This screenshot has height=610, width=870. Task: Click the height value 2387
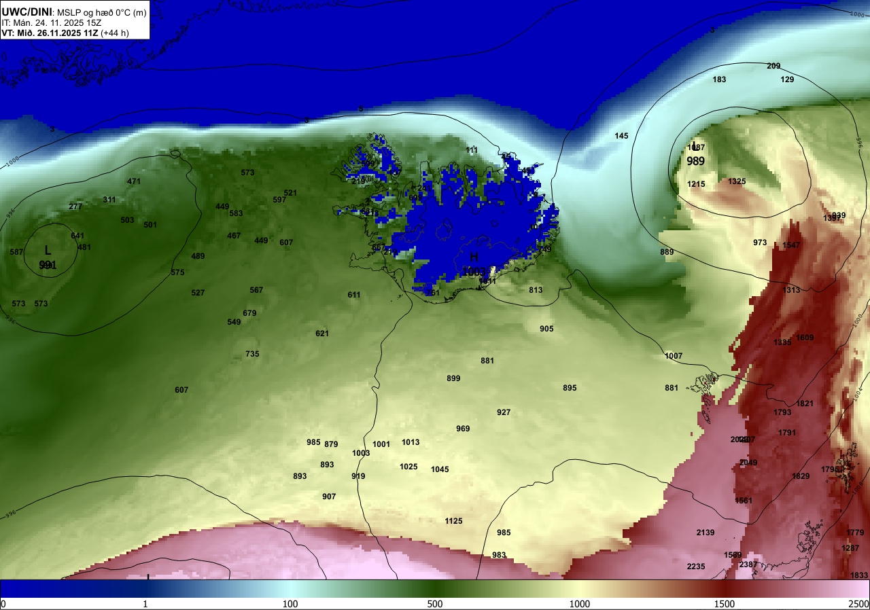coord(748,564)
